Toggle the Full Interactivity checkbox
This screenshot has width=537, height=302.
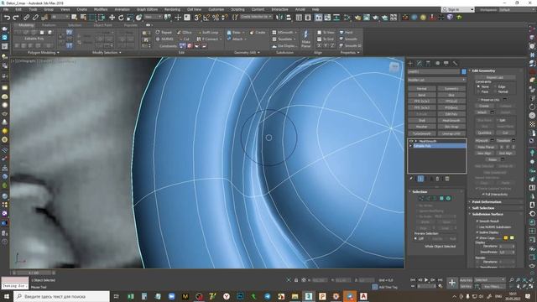483,194
